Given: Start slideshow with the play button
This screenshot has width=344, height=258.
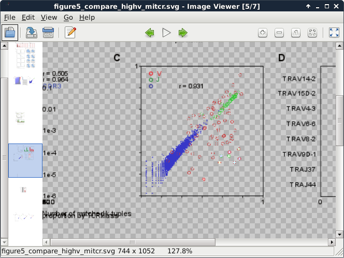Looking at the screenshot, I should pyautogui.click(x=166, y=33).
